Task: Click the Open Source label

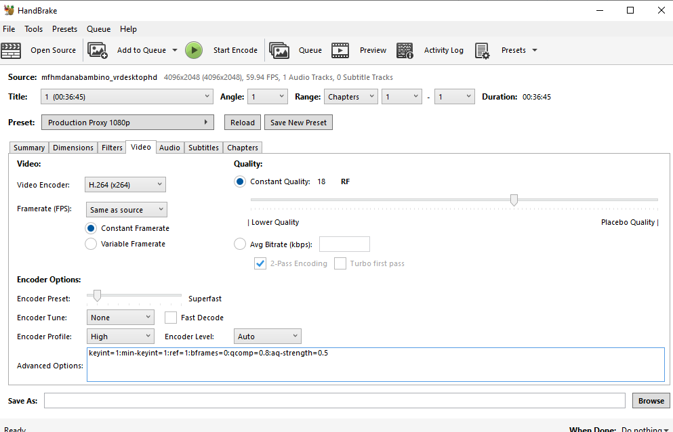Action: pos(54,50)
